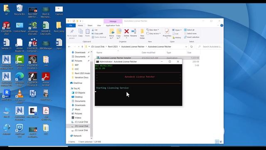
Task: Launch eDrawings 2022 desktop shortcut
Action: [x=33, y=28]
